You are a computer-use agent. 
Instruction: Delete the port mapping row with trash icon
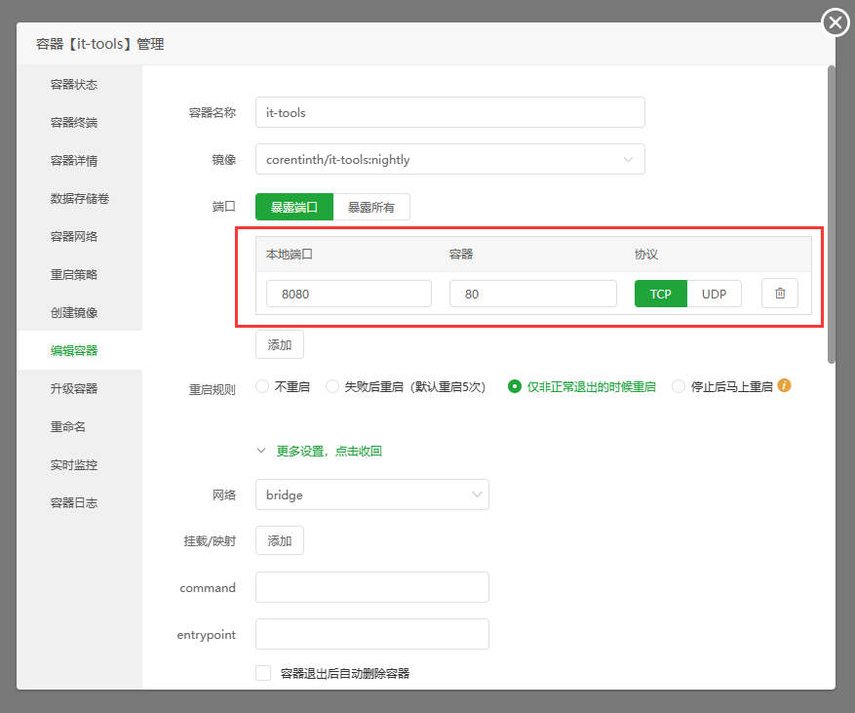tap(779, 294)
